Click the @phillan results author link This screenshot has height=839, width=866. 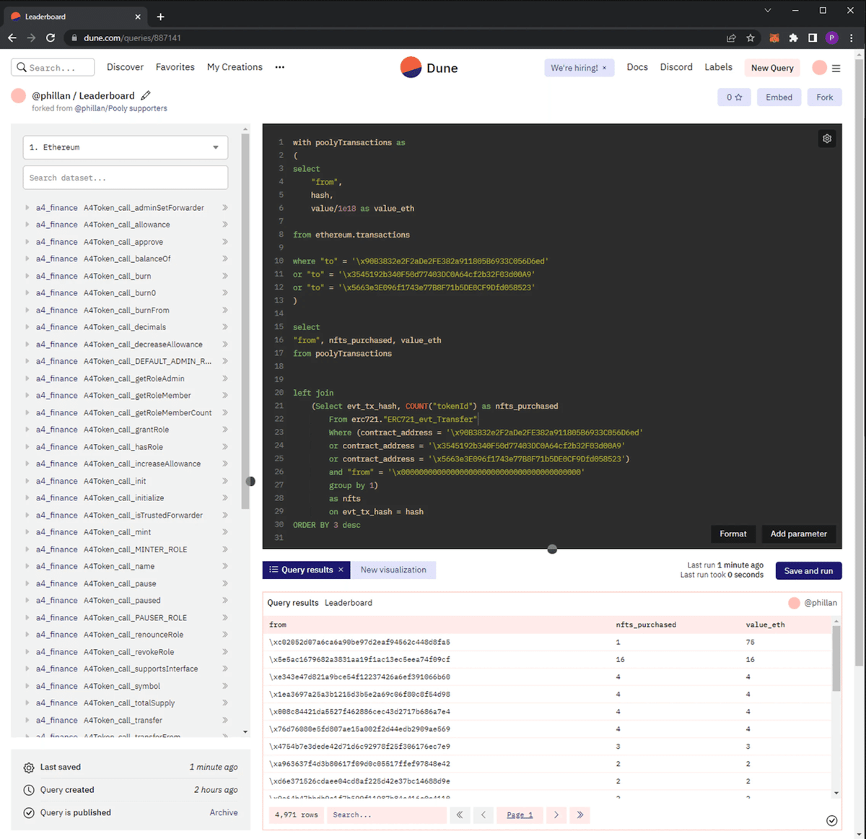click(821, 603)
